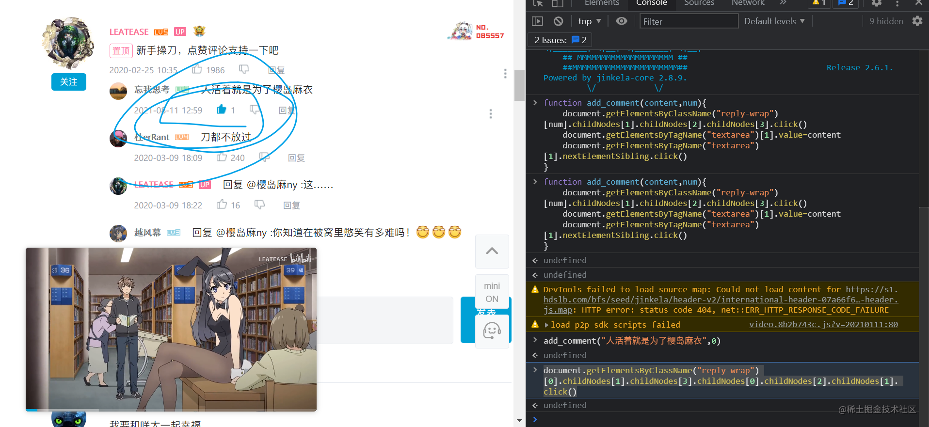Switch to the Elements tab in DevTools

coord(602,3)
